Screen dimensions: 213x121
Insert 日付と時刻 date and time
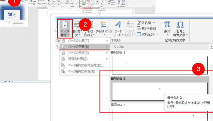pyautogui.click(x=146, y=29)
